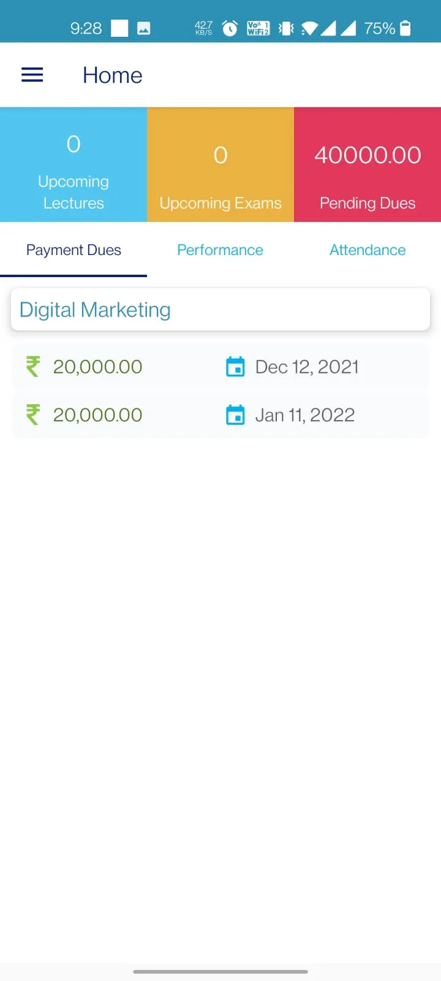Switch to the Performance tab

click(x=220, y=250)
